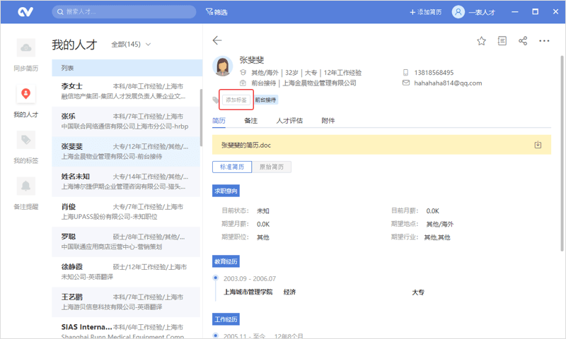Focus the talent search input field

coord(124,12)
